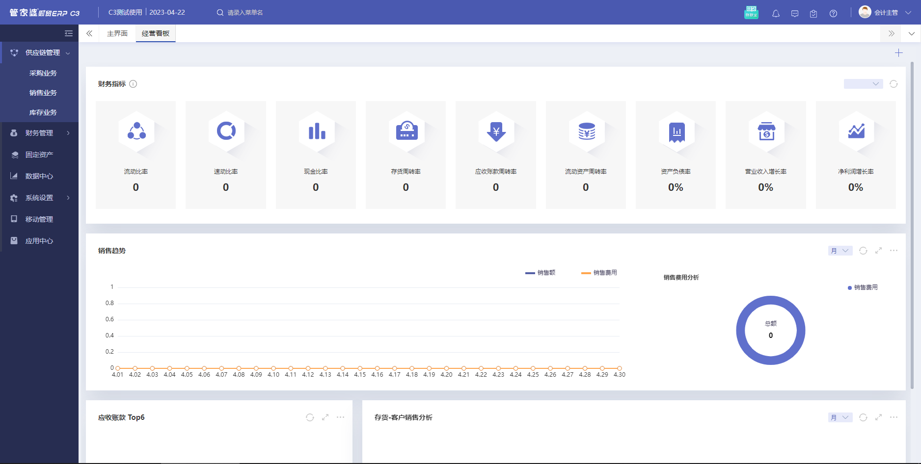Click the 流动比率 indicator card
This screenshot has height=464, width=921.
(x=135, y=155)
